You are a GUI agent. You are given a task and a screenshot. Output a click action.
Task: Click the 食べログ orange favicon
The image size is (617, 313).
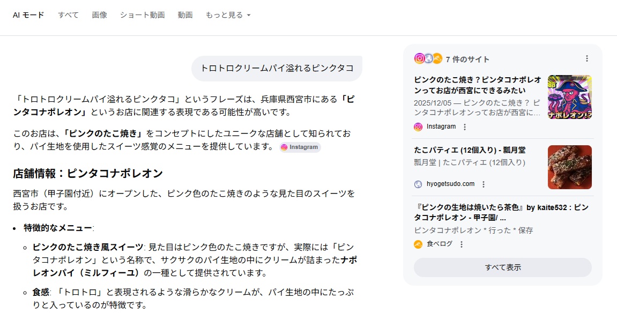point(418,244)
